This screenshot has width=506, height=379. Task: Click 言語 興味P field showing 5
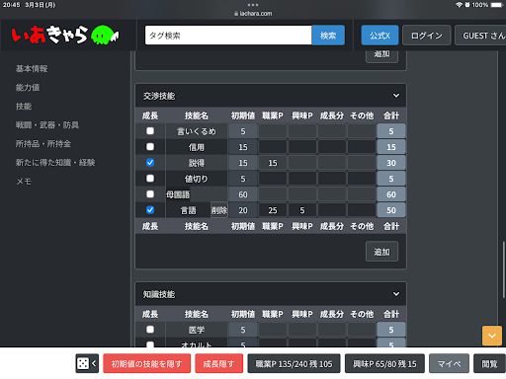pyautogui.click(x=302, y=210)
